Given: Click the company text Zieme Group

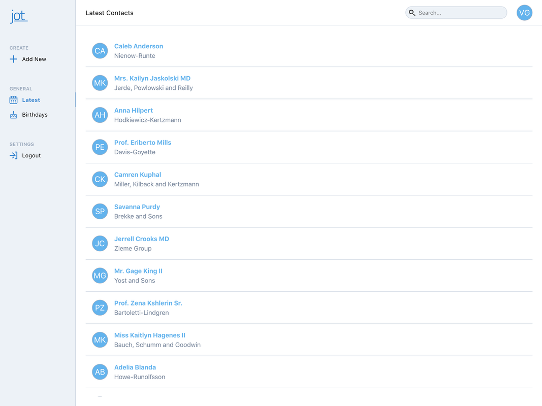Looking at the screenshot, I should coord(133,249).
